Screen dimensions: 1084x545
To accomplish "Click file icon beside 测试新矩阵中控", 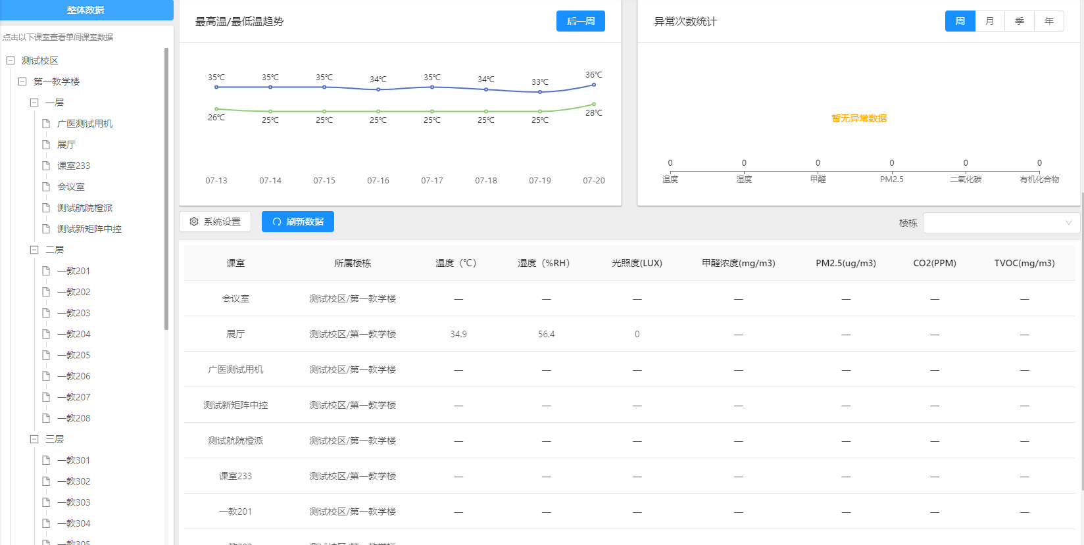I will pyautogui.click(x=46, y=229).
